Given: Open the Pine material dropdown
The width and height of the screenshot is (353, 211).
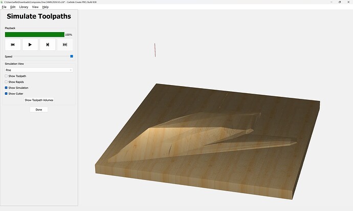Looking at the screenshot, I should 39,70.
